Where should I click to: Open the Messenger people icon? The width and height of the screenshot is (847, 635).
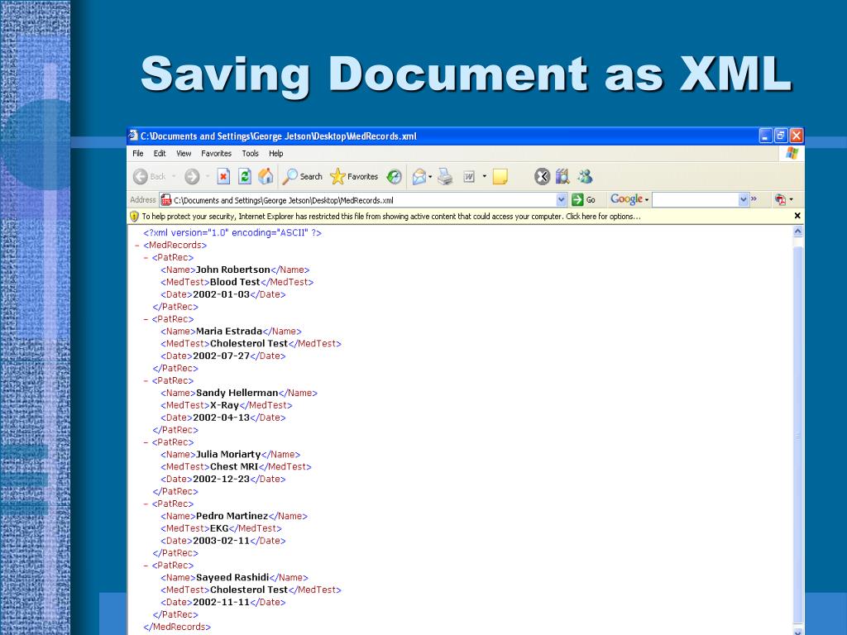tap(585, 177)
